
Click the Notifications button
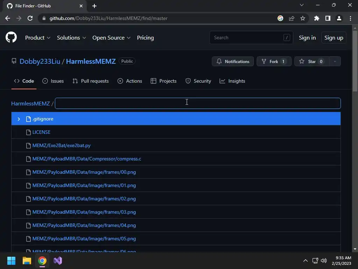[x=232, y=61]
